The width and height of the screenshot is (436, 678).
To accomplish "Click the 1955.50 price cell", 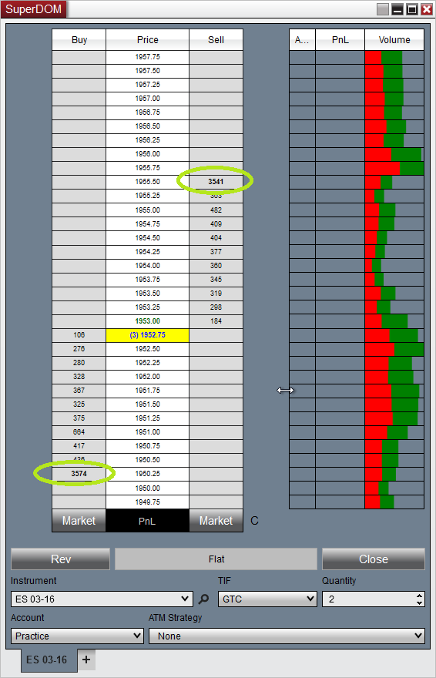I will coord(147,182).
